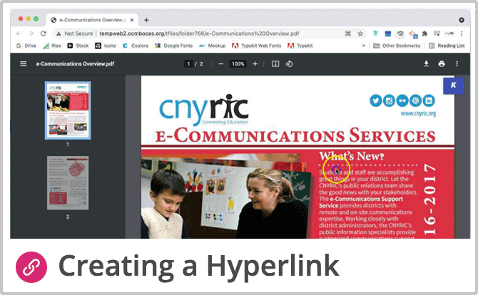Viewport: 478px width, 295px height.
Task: Open the Typekit Web Fonts bookmark
Action: coord(257,46)
